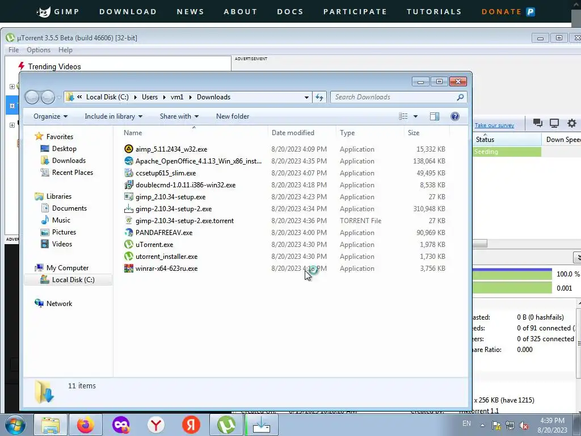Click the change view icon in Explorer

(x=403, y=116)
